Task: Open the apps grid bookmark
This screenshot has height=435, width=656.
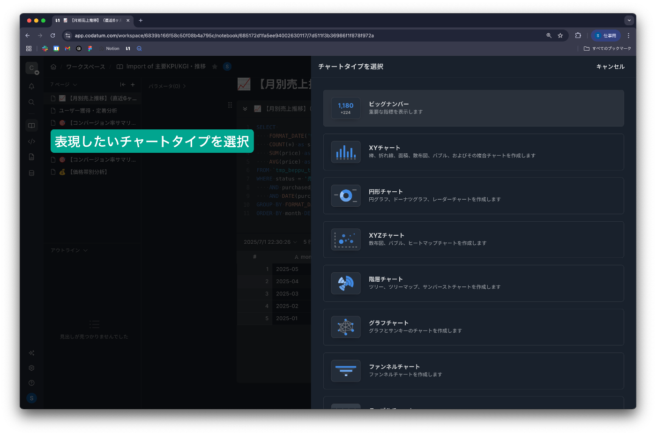Action: [29, 48]
